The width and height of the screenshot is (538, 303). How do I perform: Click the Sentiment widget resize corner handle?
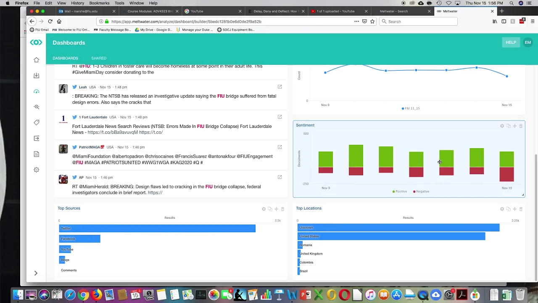tap(523, 195)
